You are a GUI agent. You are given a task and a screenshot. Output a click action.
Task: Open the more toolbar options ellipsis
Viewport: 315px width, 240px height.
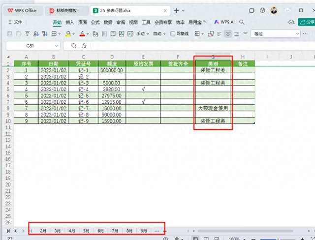305,34
